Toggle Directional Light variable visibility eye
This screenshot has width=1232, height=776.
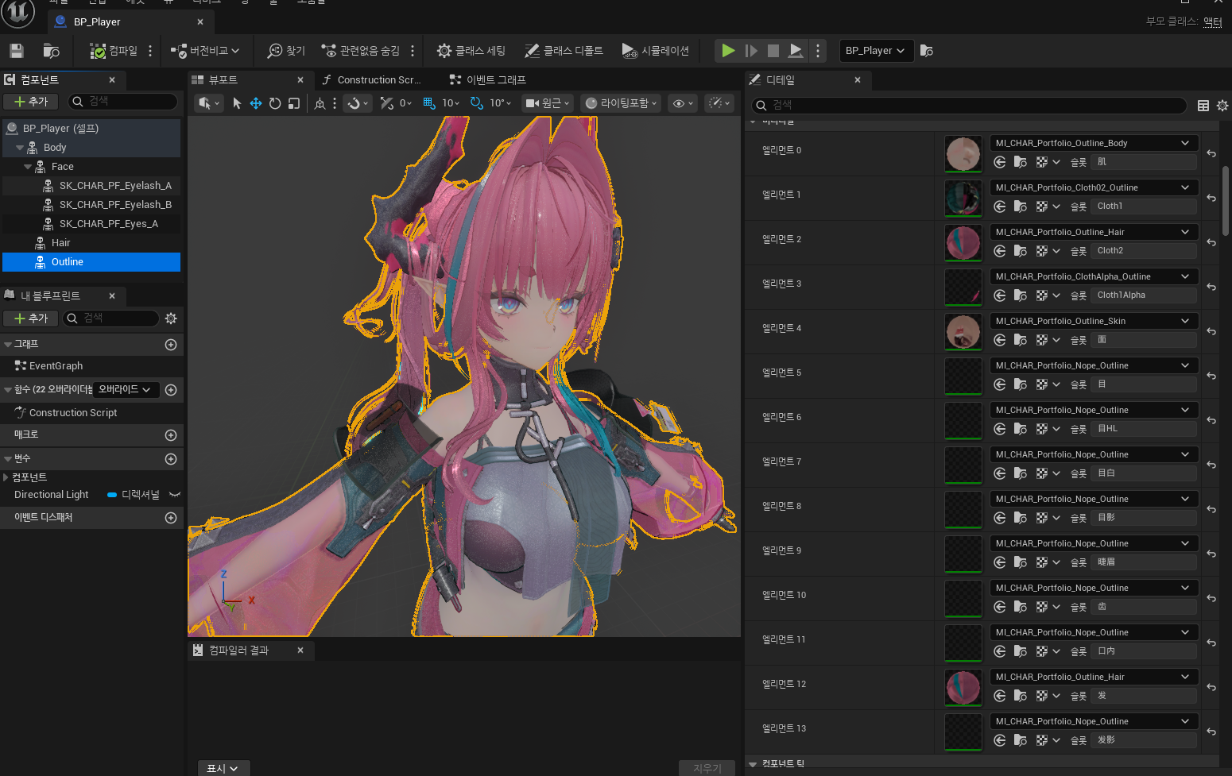(175, 495)
